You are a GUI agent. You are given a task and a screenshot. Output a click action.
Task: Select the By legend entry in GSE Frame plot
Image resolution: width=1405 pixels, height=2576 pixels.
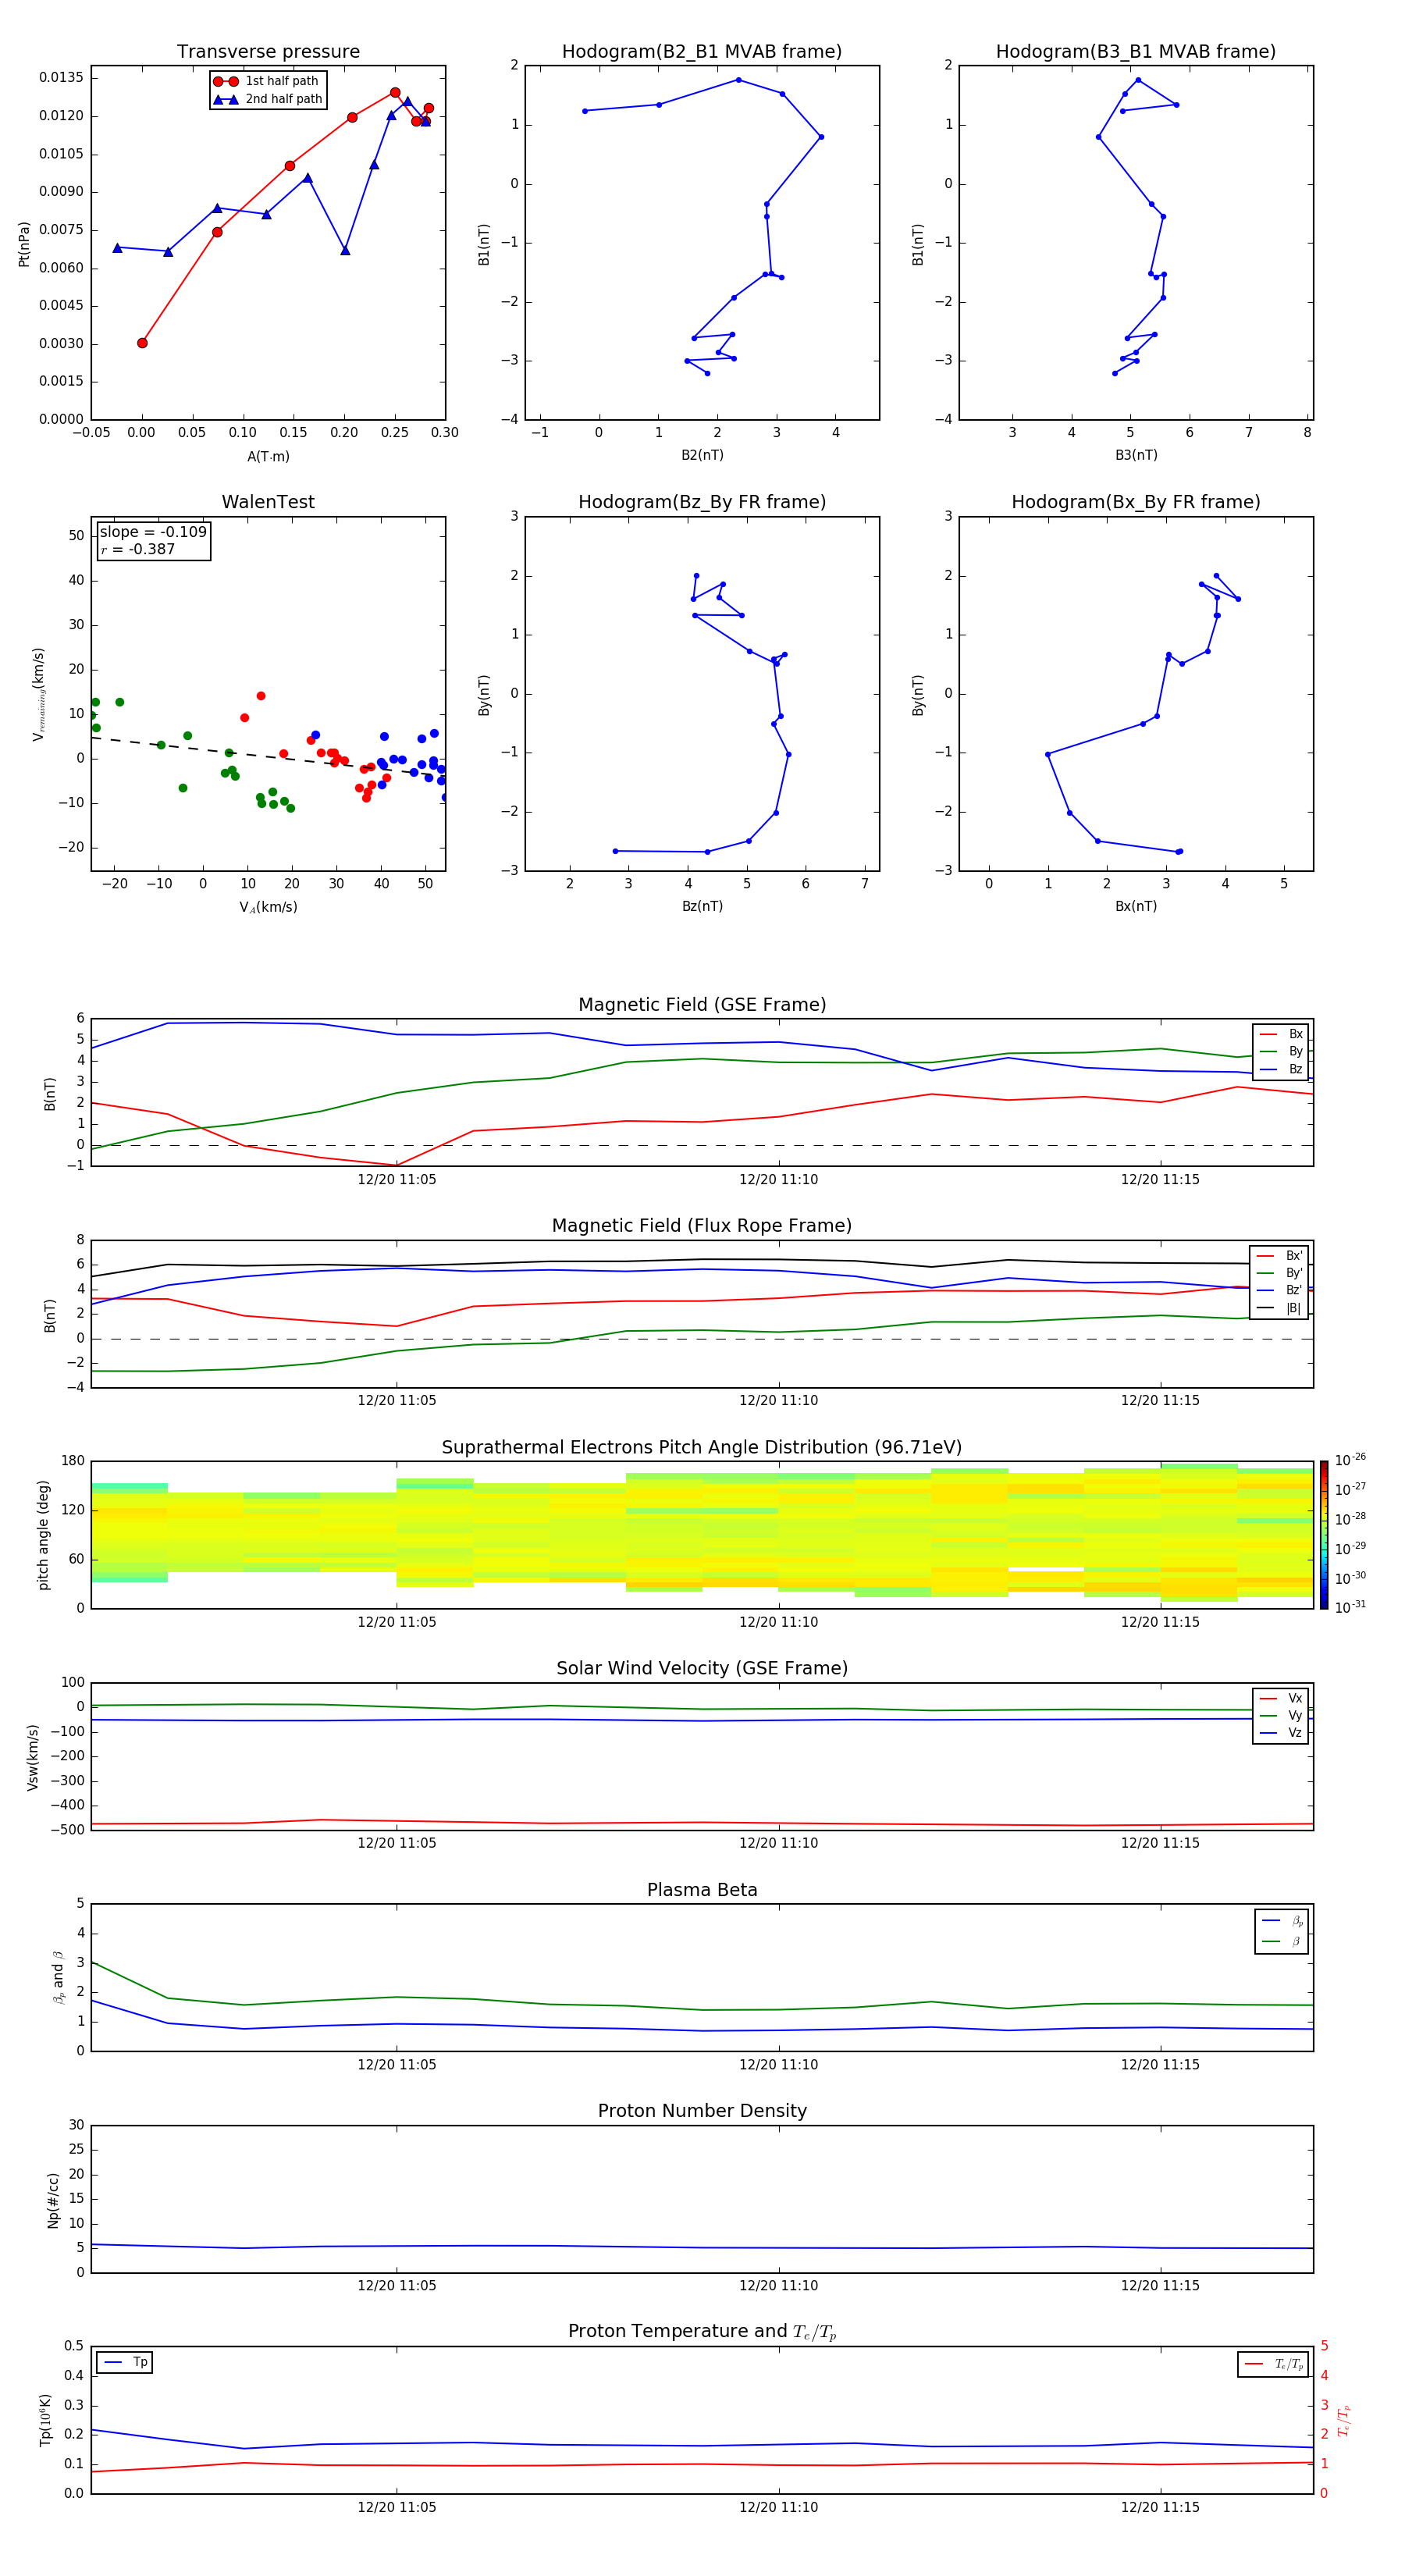pos(1281,1051)
